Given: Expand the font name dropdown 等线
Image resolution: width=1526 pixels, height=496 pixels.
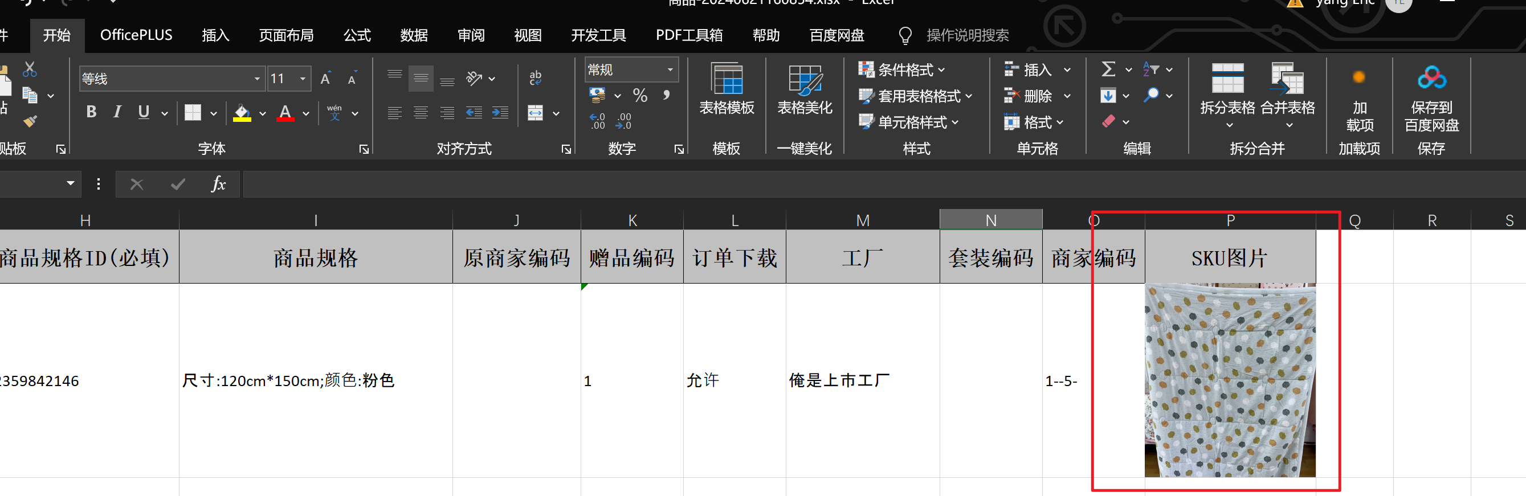Looking at the screenshot, I should [256, 79].
